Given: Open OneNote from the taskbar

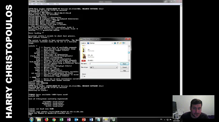Looking at the screenshot, I should tap(69, 120).
